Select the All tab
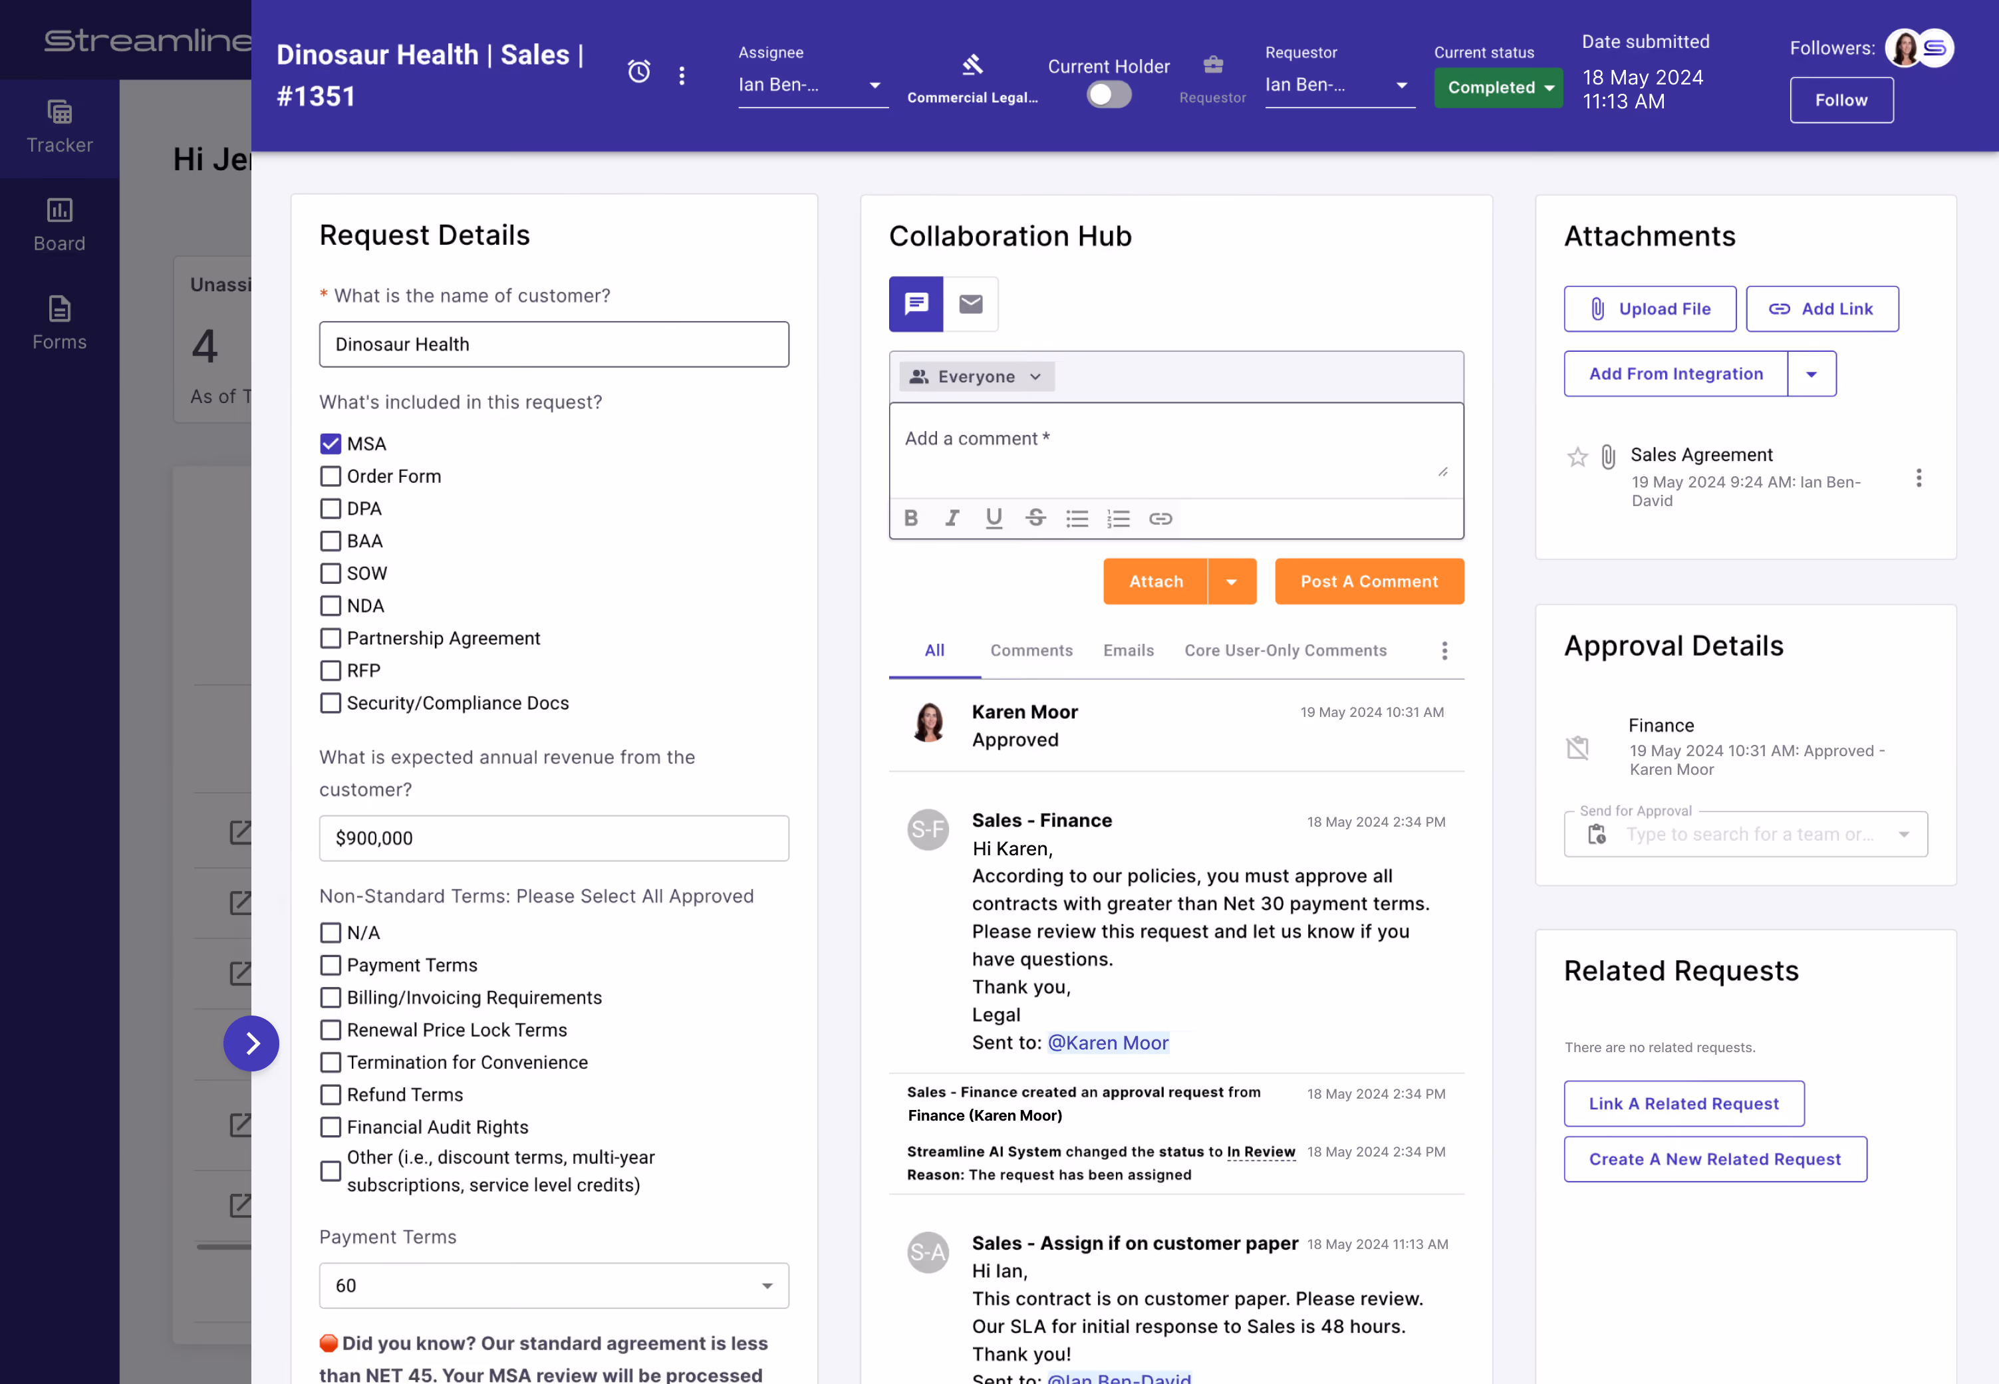Viewport: 1999px width, 1384px height. [x=934, y=651]
